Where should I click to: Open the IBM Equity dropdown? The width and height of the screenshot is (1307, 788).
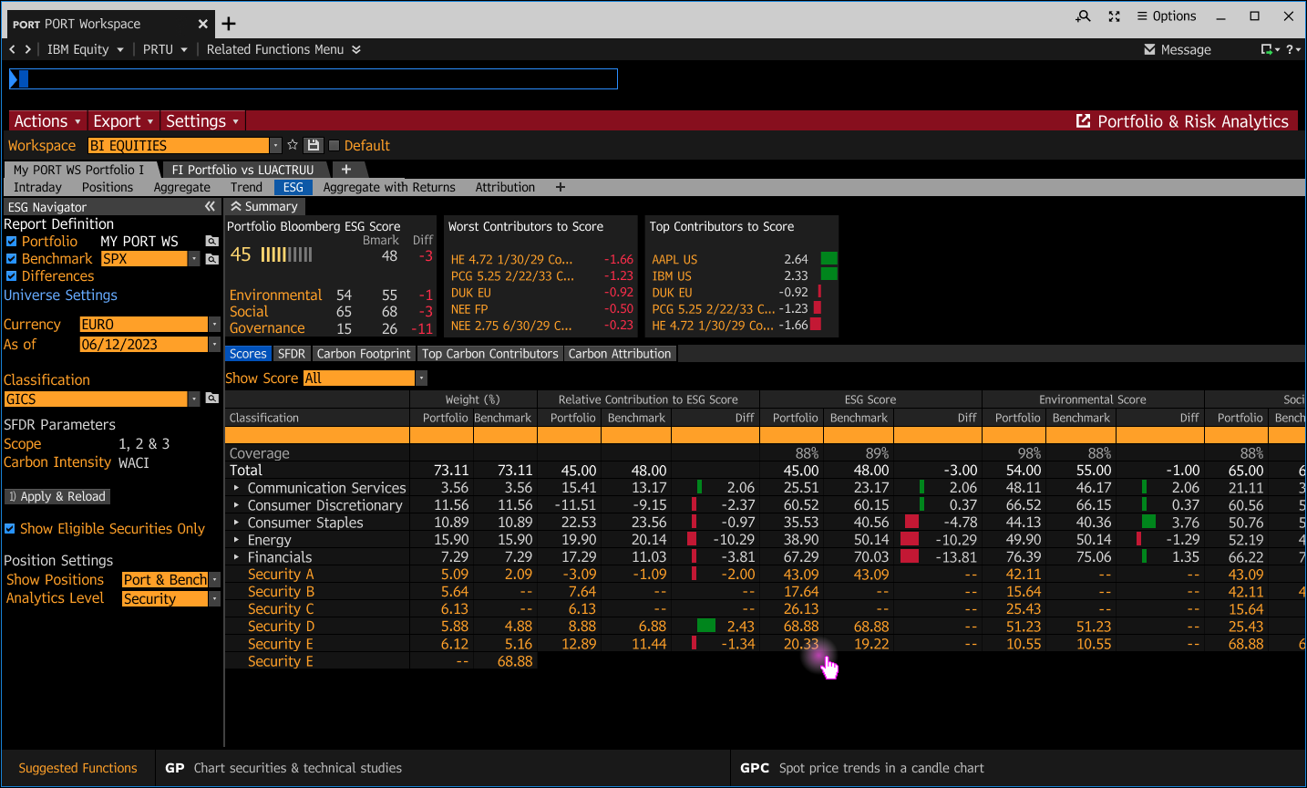tap(85, 49)
